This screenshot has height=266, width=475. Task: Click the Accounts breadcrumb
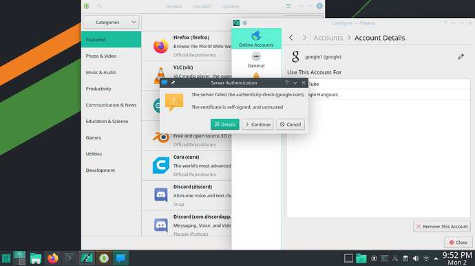coord(328,38)
